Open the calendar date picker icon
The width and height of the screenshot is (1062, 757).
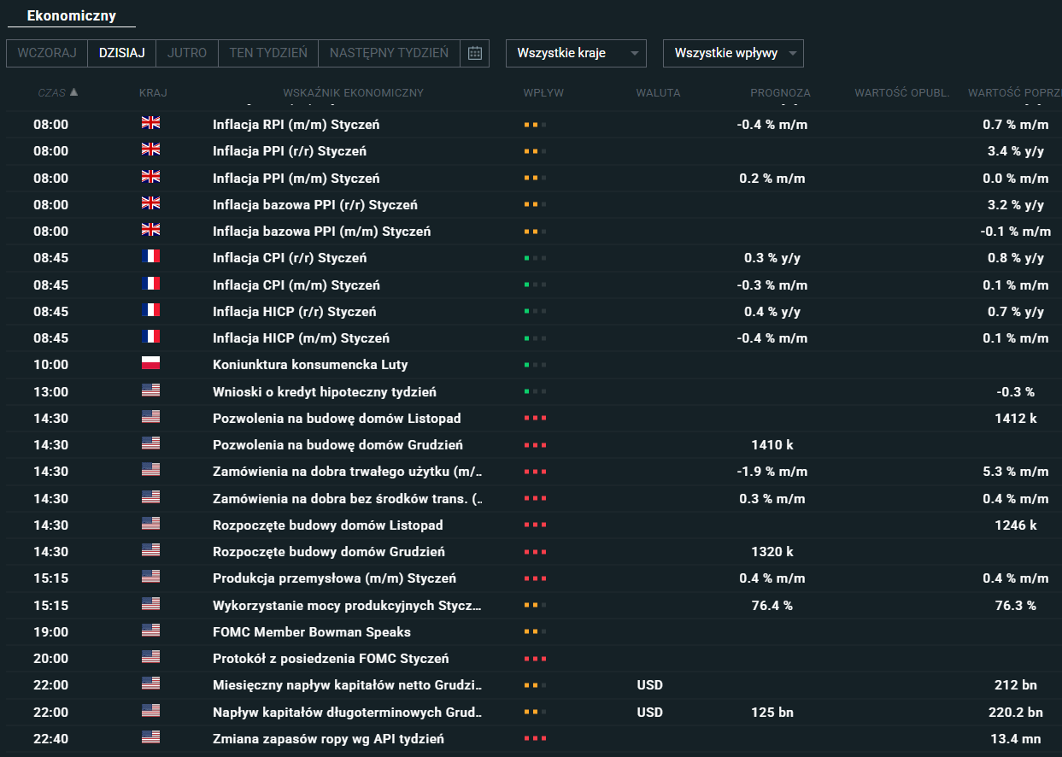pos(474,53)
